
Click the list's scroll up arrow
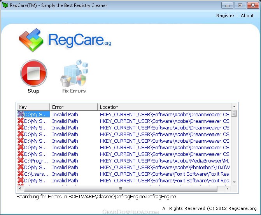click(234, 107)
